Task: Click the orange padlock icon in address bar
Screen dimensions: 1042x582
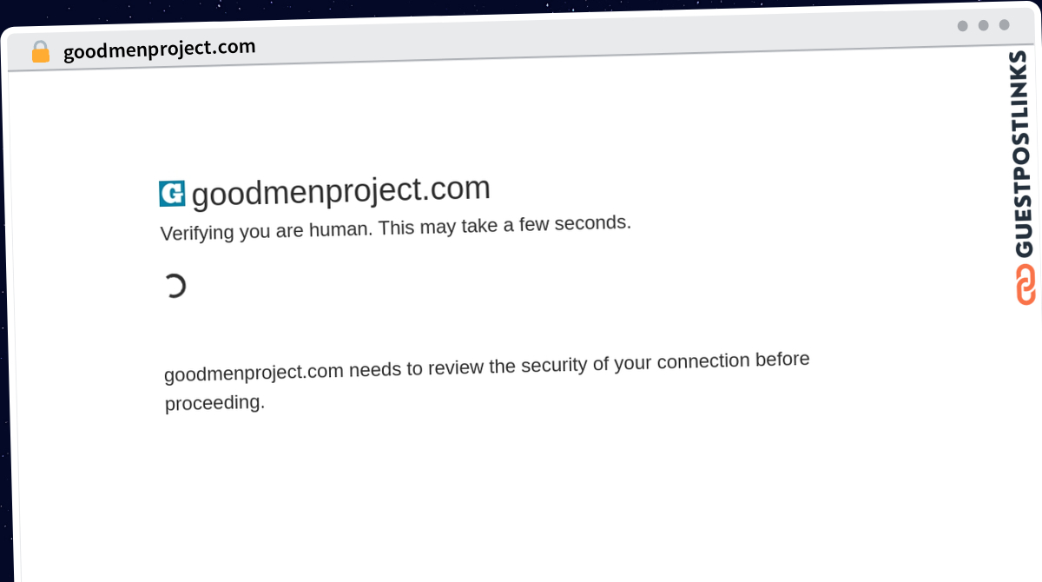Action: click(40, 51)
